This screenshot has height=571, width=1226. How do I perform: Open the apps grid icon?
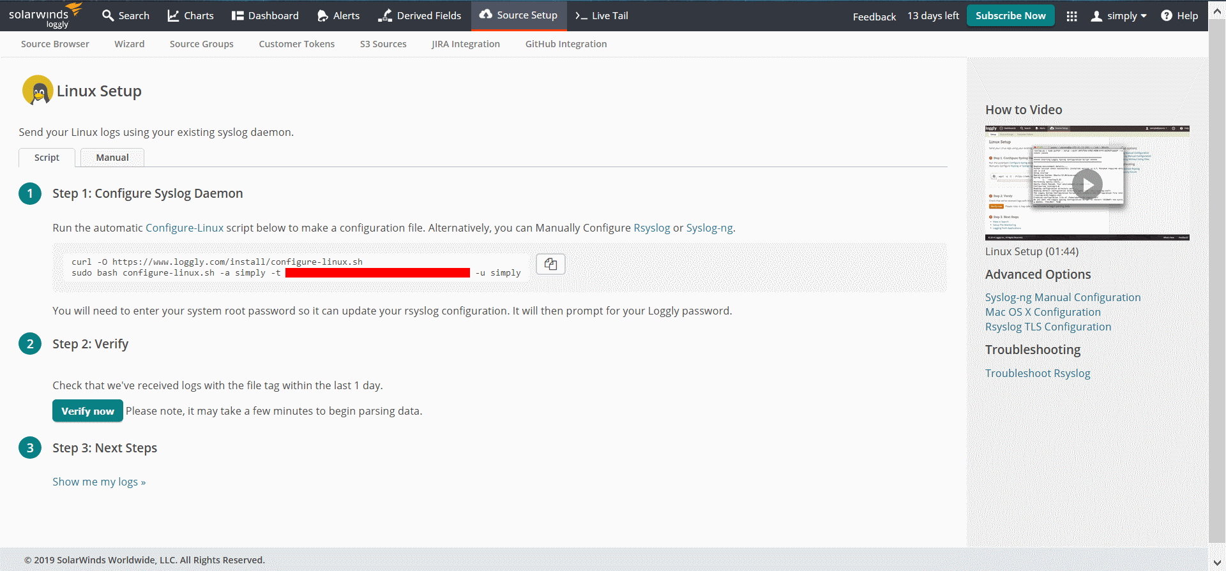pyautogui.click(x=1072, y=16)
